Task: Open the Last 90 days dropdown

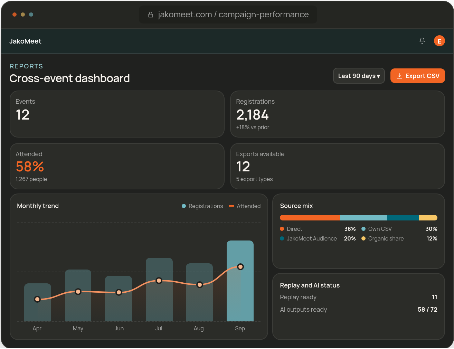Action: point(359,76)
